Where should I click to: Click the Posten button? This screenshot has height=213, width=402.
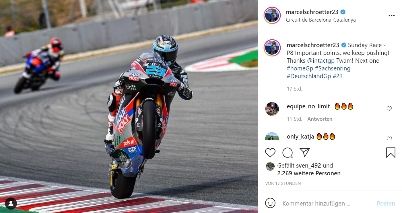(386, 204)
